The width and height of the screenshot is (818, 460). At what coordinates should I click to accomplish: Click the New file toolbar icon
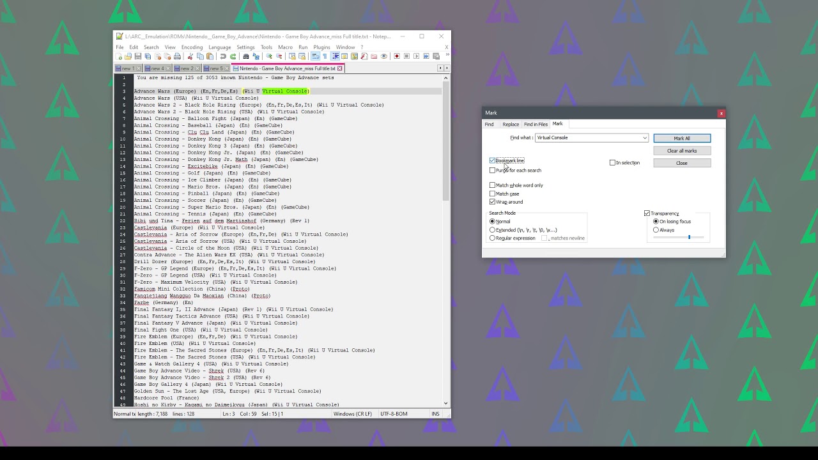tap(118, 56)
